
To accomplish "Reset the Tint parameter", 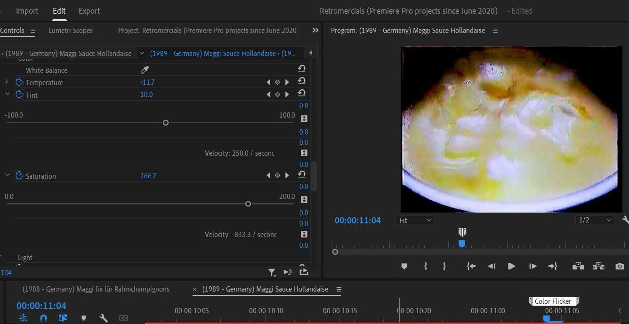I will click(x=302, y=93).
